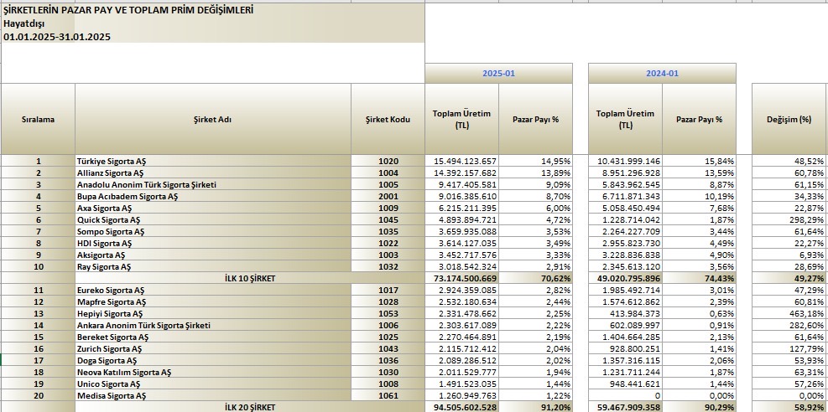Click the Mapfre Sigorta AŞ cell
Viewport: 828px width, 412px height.
(x=213, y=302)
